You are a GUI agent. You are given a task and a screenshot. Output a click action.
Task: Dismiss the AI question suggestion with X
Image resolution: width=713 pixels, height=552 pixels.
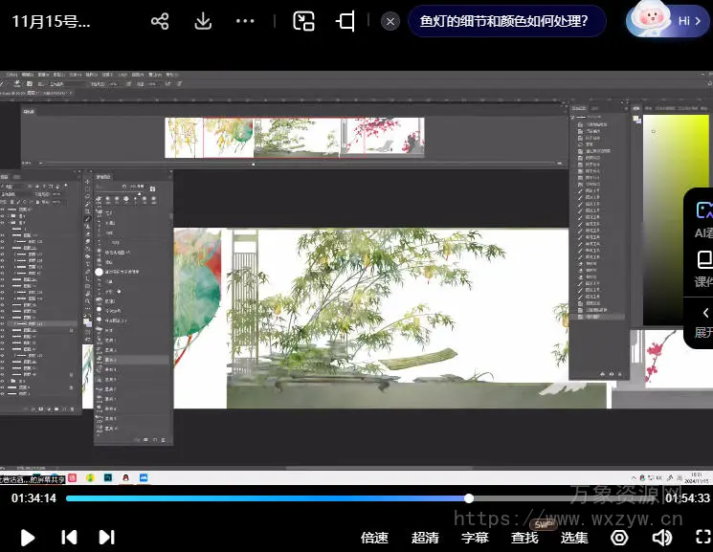point(390,21)
